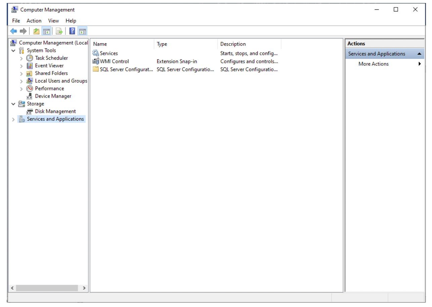Click the WMI Control icon in list

[x=95, y=61]
